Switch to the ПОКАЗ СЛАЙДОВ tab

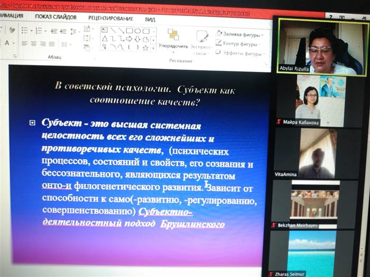(55, 16)
